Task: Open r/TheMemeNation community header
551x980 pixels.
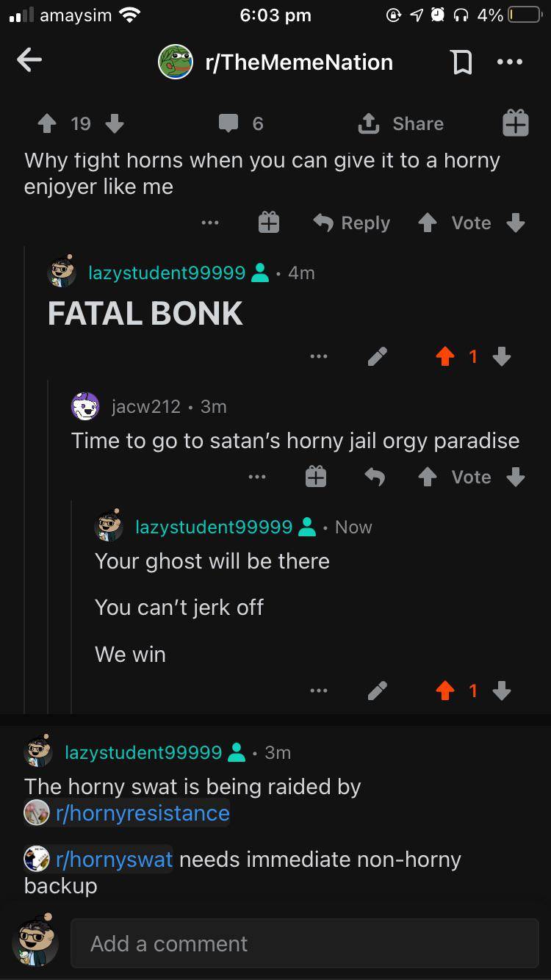Action: tap(276, 62)
